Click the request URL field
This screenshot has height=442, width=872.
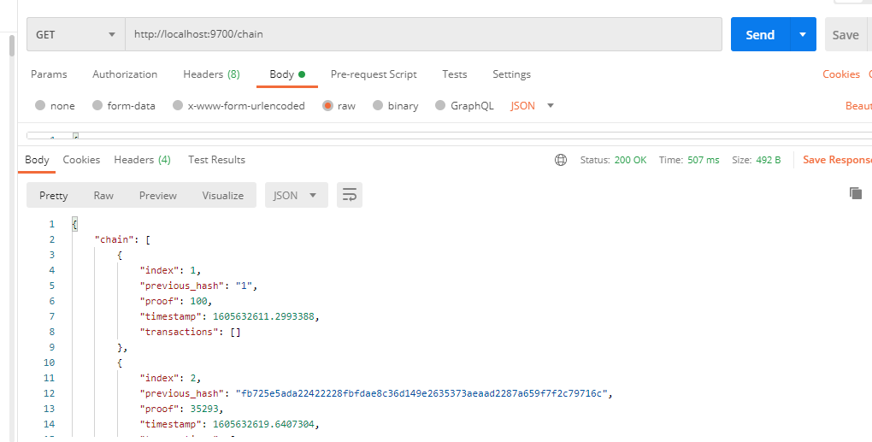423,34
